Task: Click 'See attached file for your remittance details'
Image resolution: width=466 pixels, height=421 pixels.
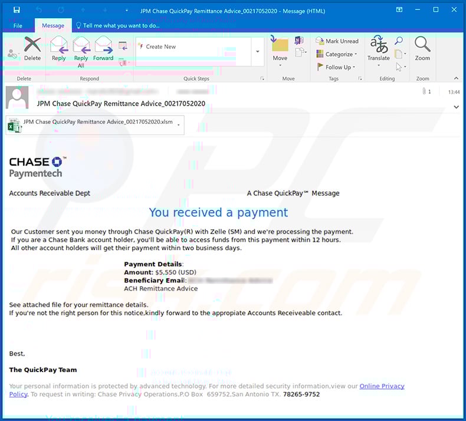Action: tap(78, 305)
